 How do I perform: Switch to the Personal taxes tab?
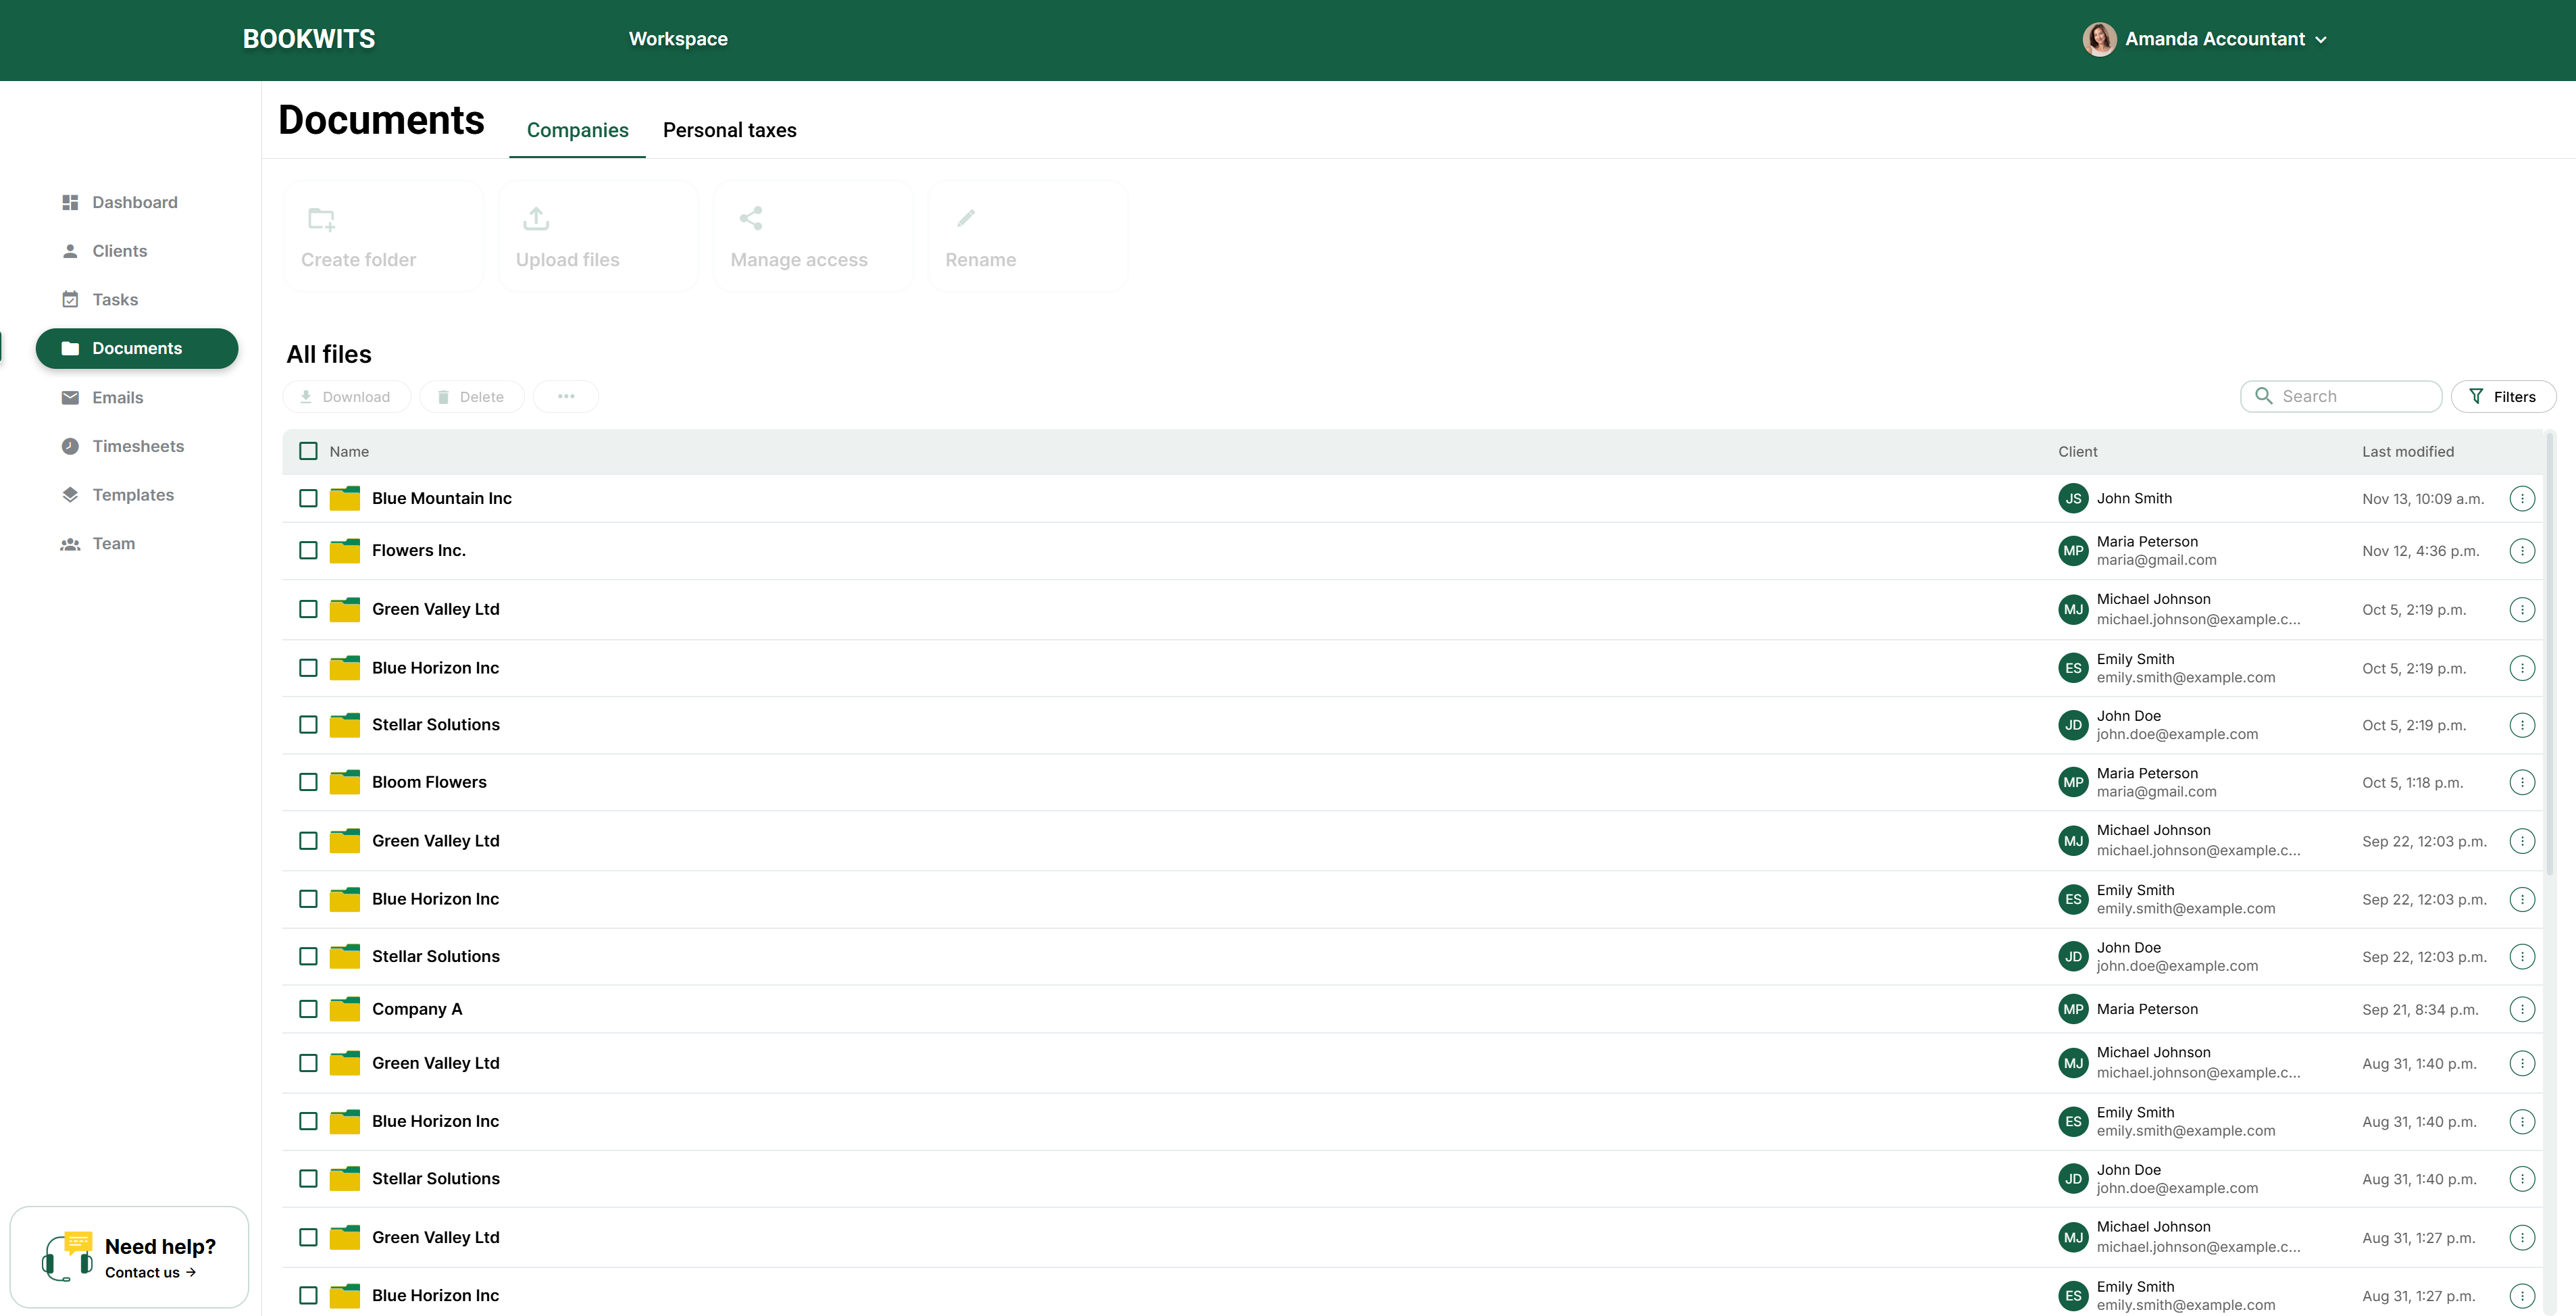tap(729, 130)
